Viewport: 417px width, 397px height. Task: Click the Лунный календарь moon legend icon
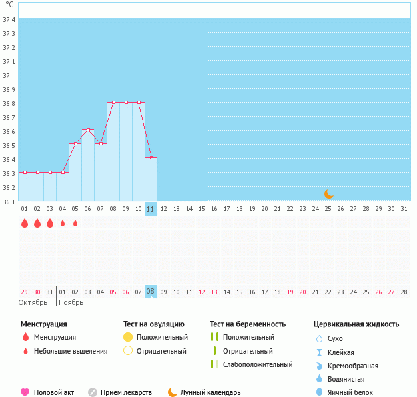pyautogui.click(x=173, y=392)
